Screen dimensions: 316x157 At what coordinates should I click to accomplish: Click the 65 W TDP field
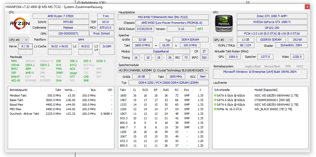106,22
